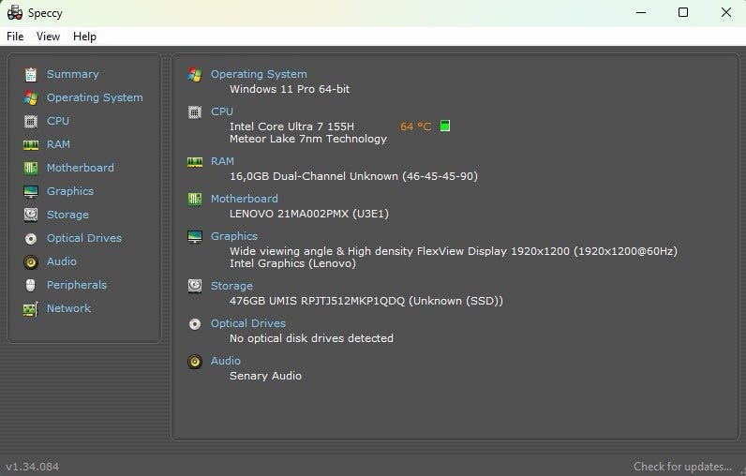Click the Graphics heading link in main panel
The image size is (746, 476).
point(234,236)
